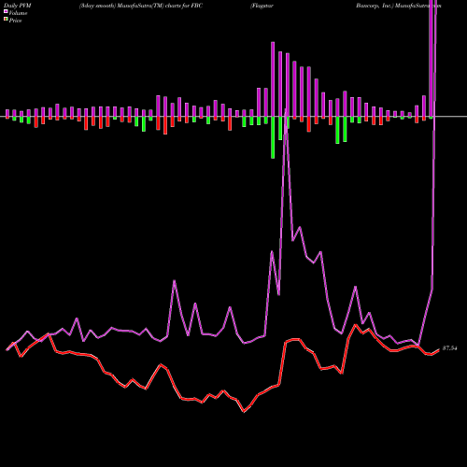
Task: Click the 'Daily PVM' title text
Action: tap(18, 6)
